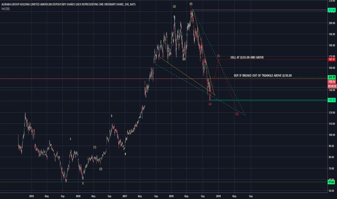Click the Sep label right before 2016
The height and width of the screenshot is (199, 337).
pyautogui.click(x=63, y=196)
